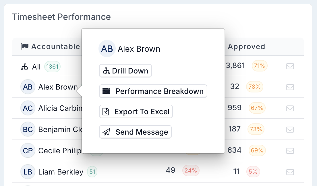Click envelope icon for Liam Berkley
The image size is (317, 186).
(x=290, y=172)
